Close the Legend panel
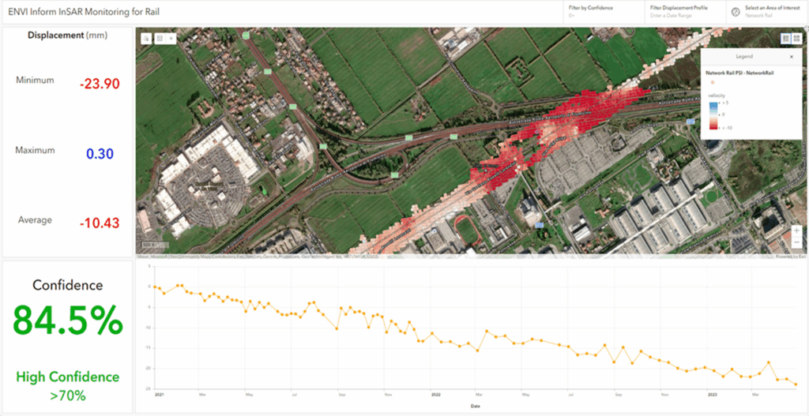The image size is (809, 416). (x=792, y=57)
